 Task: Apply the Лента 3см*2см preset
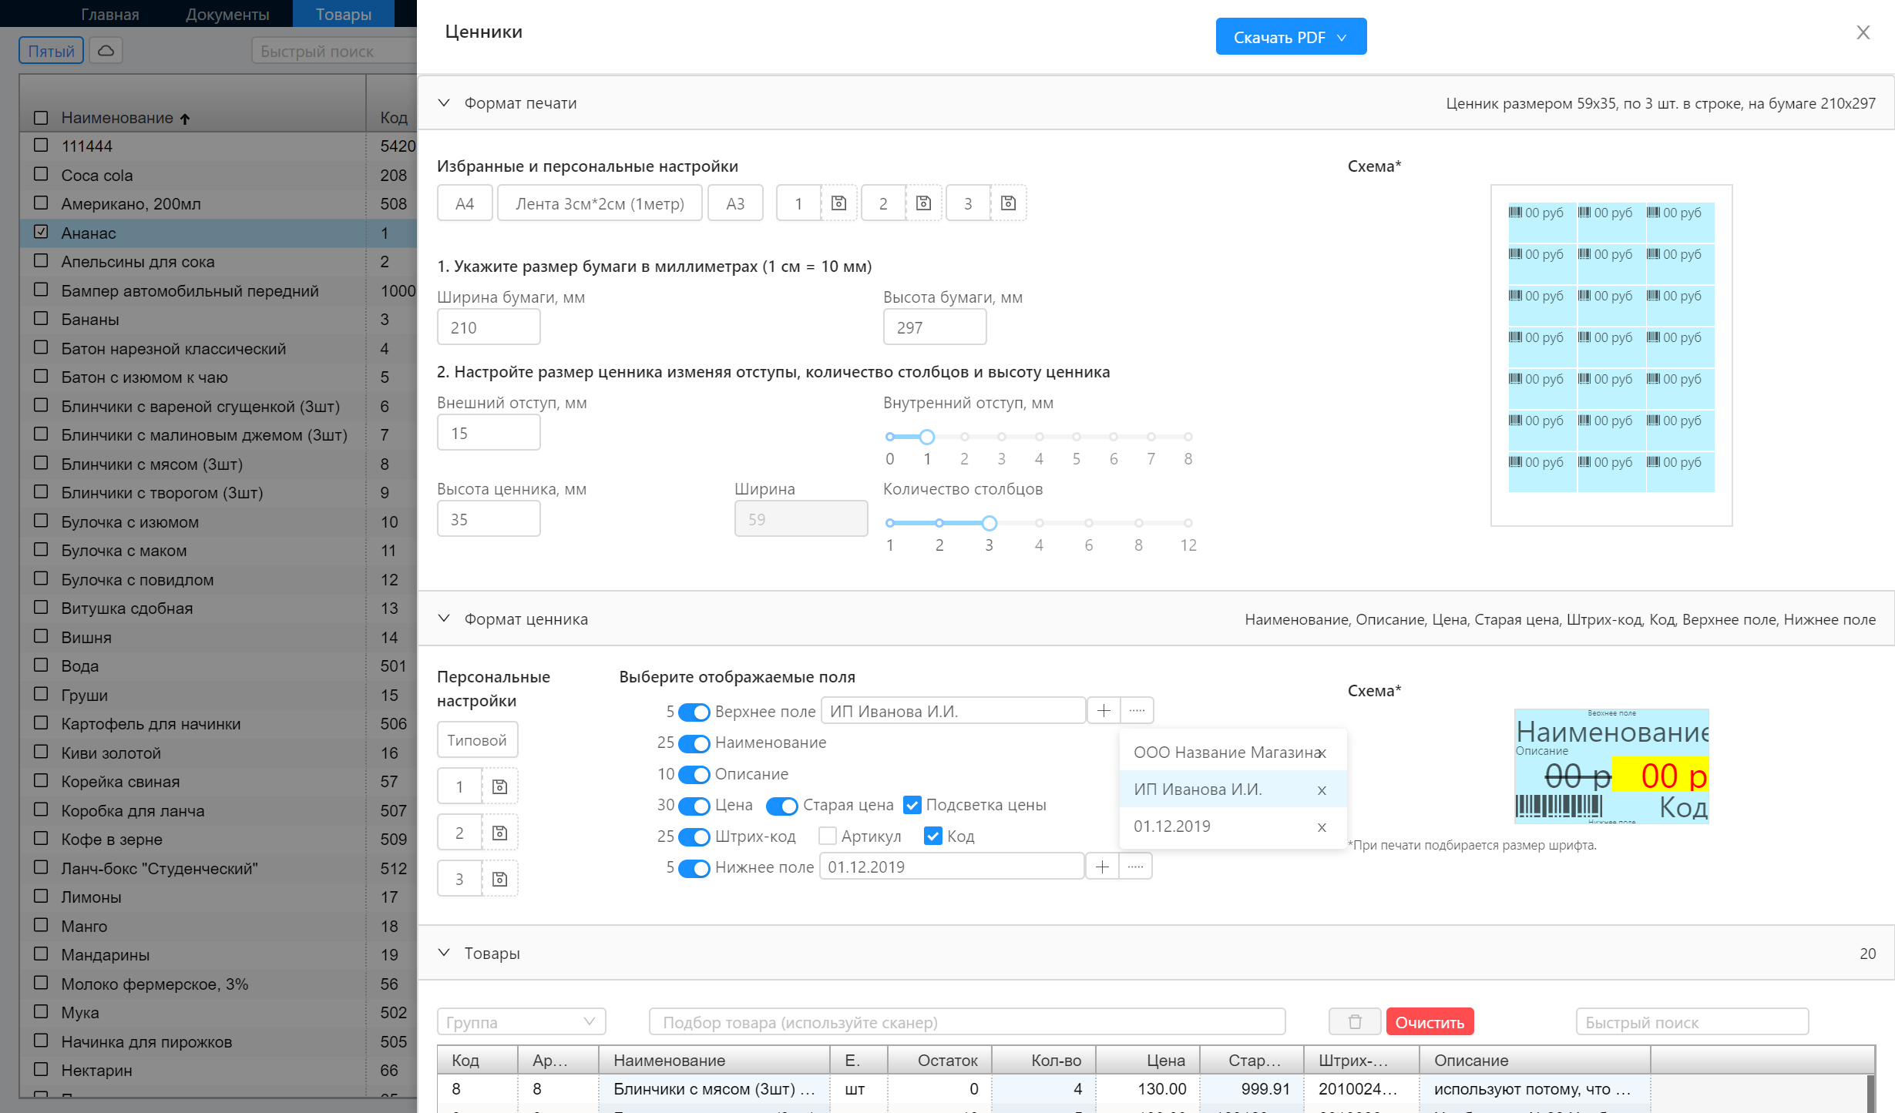click(600, 203)
